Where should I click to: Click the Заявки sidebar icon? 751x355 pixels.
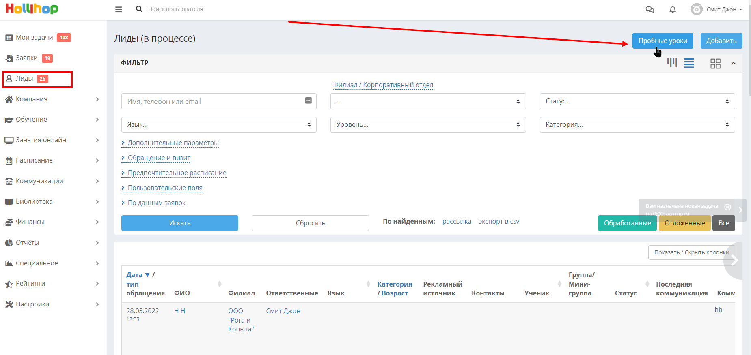tap(9, 58)
